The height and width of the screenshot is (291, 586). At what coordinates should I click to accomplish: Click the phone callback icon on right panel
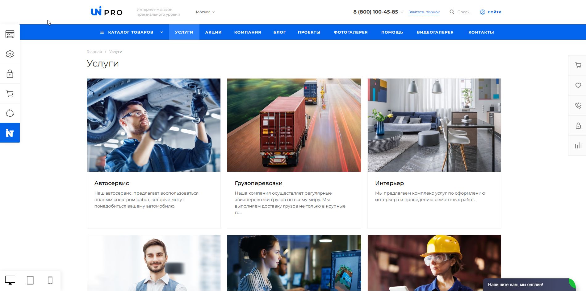coord(578,106)
